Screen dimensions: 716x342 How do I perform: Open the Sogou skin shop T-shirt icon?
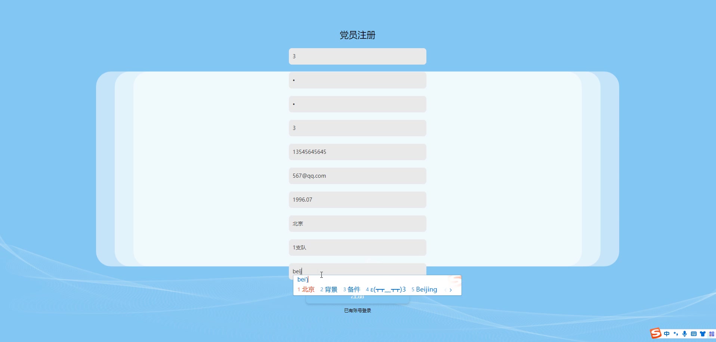[703, 333]
